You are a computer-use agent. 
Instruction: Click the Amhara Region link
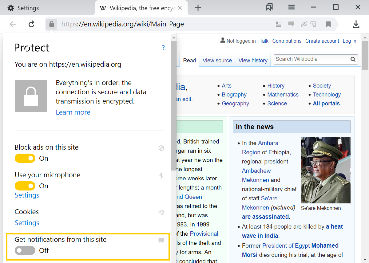260,148
